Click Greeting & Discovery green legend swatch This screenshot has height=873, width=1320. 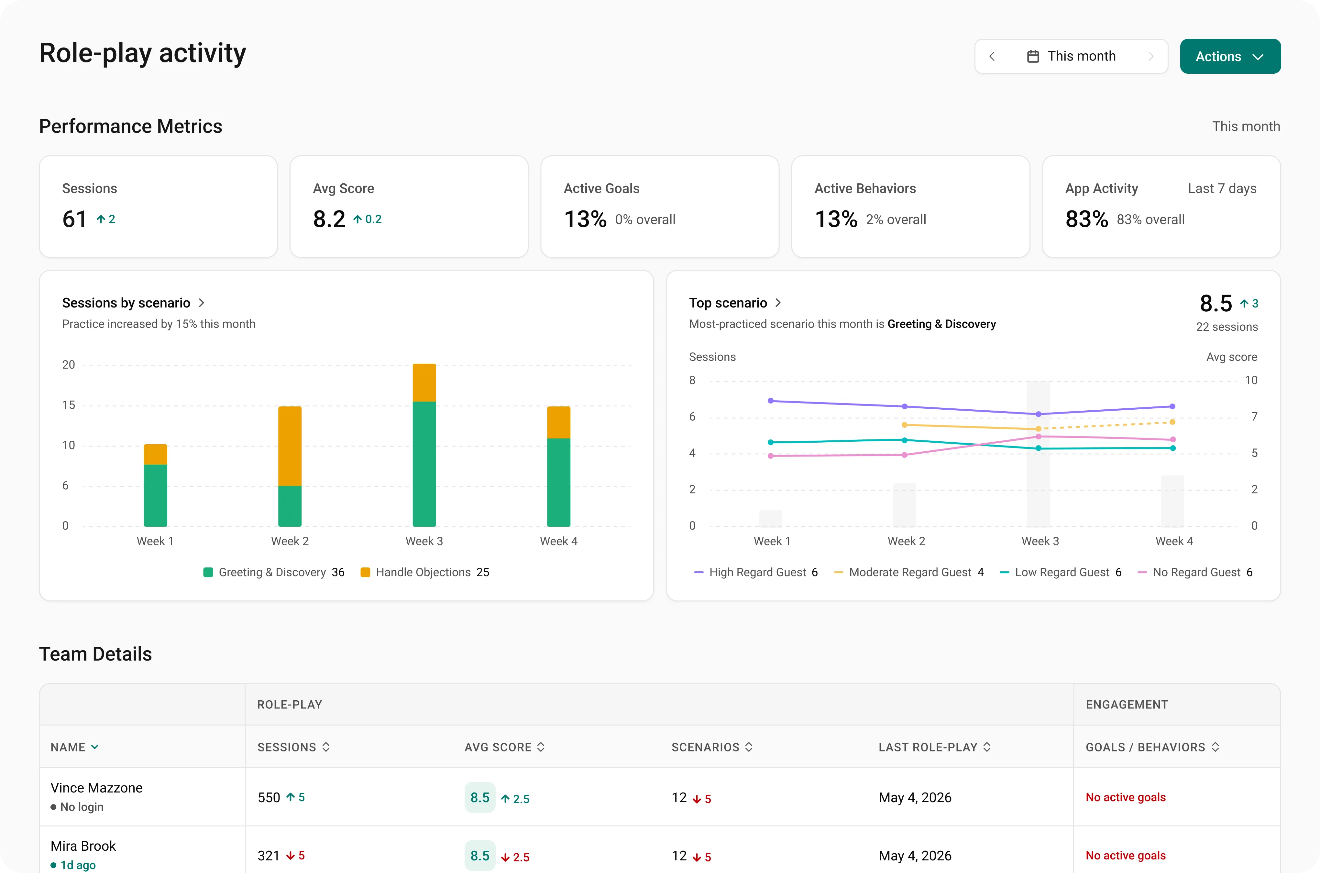(208, 572)
